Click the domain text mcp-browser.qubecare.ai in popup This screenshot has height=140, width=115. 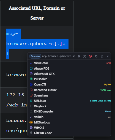pos(59,56)
